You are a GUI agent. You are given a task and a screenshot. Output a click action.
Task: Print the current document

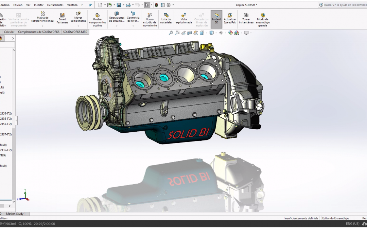[x=128, y=5]
